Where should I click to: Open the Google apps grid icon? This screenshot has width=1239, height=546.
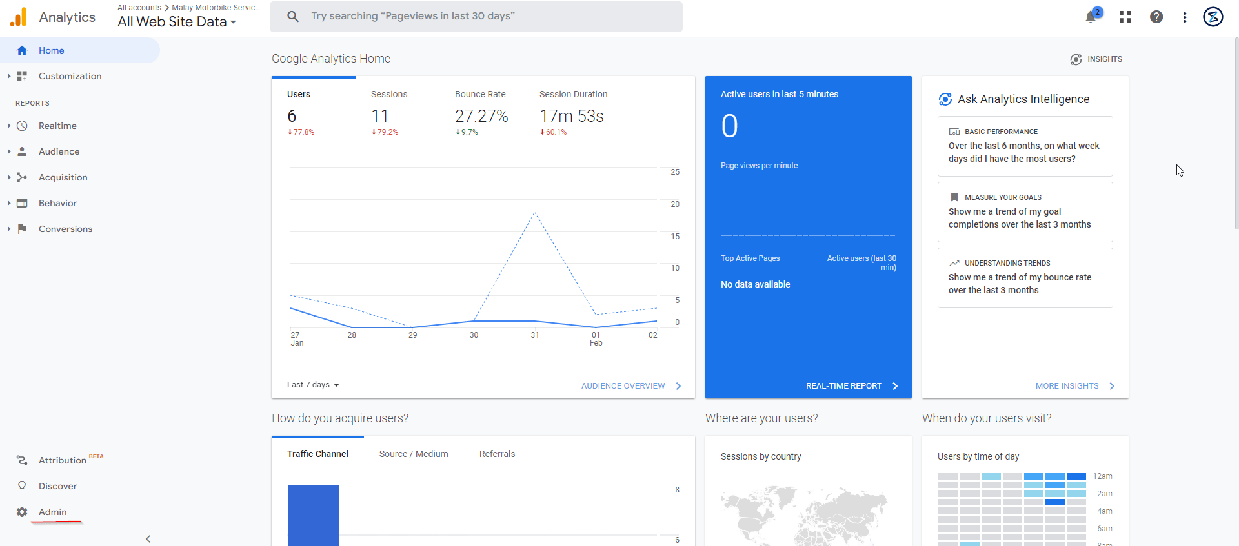pyautogui.click(x=1125, y=17)
